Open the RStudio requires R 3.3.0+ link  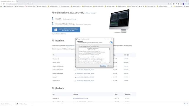point(69,19)
